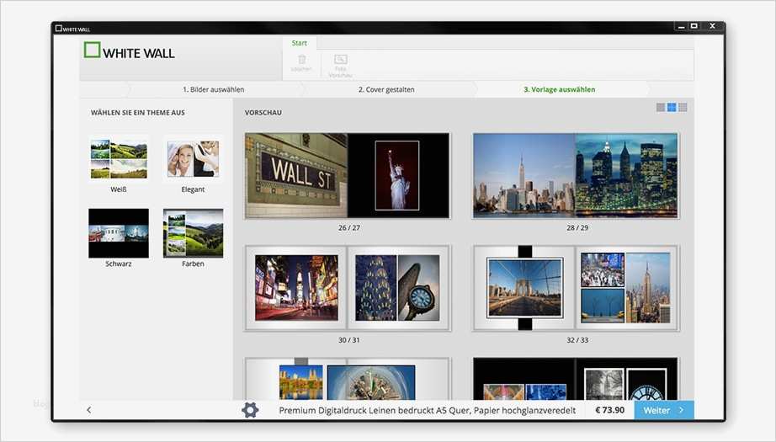Switch to smallest preview grid view
The image size is (776, 442).
(x=661, y=108)
